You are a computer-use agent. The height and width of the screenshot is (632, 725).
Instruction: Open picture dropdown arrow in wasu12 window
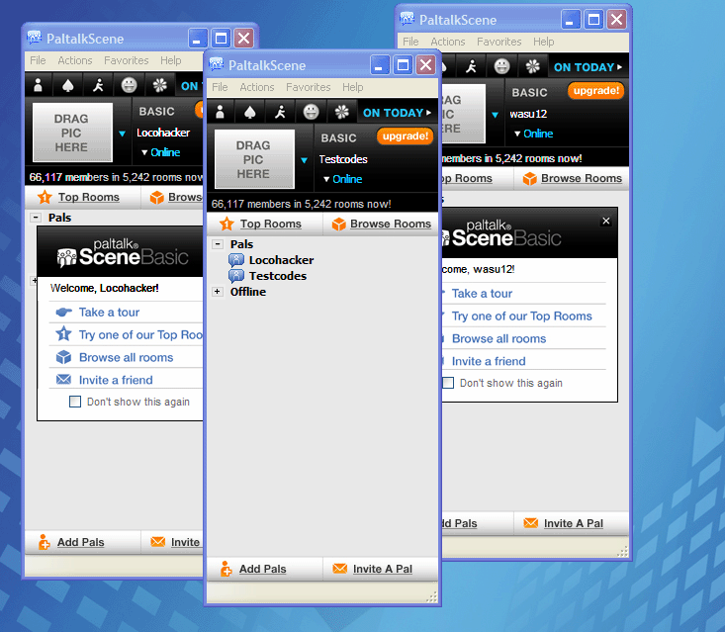pyautogui.click(x=495, y=115)
